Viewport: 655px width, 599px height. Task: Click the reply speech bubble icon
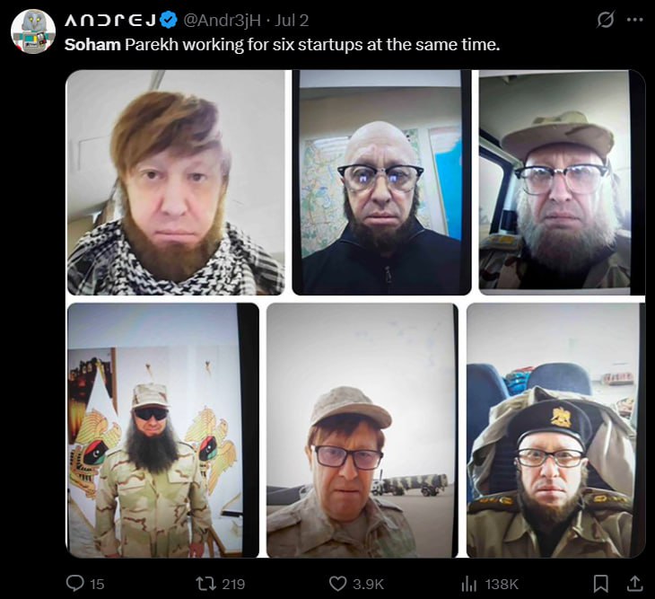pos(75,583)
